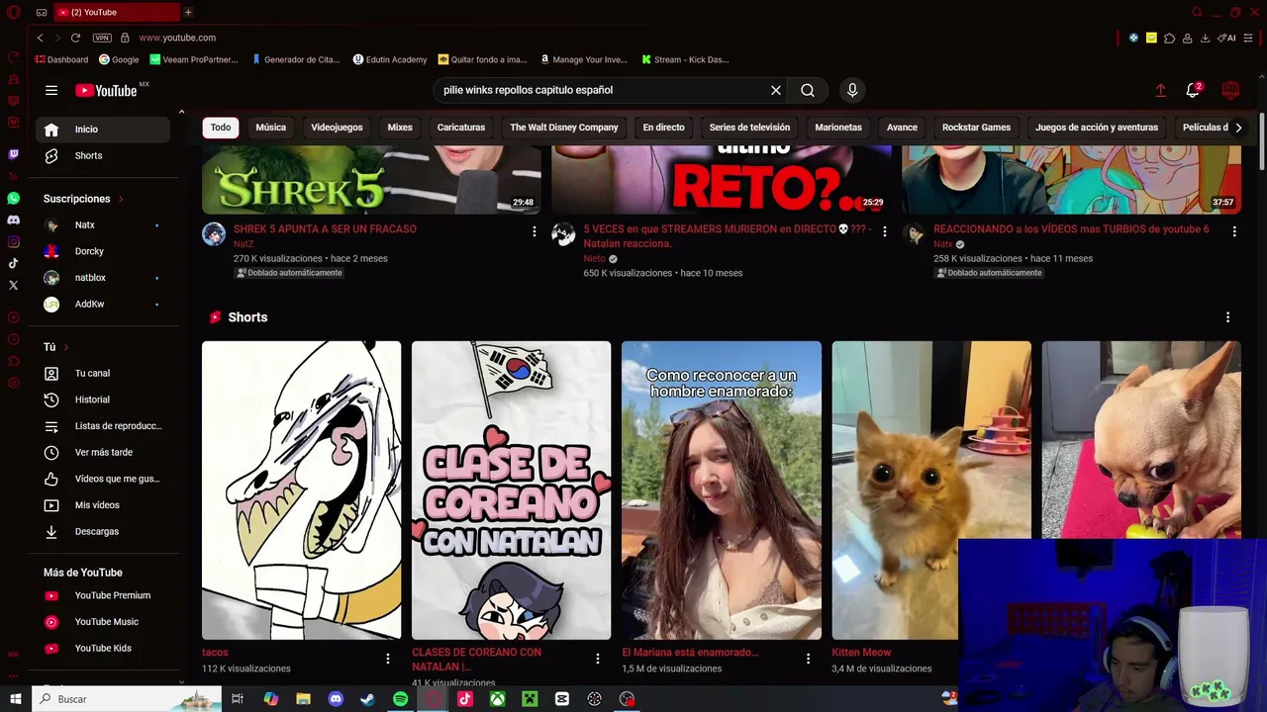Play the Clase de Coreano short thumbnail

tap(512, 490)
